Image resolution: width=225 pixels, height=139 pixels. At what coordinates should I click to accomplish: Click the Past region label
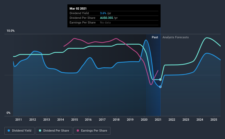click(x=155, y=37)
